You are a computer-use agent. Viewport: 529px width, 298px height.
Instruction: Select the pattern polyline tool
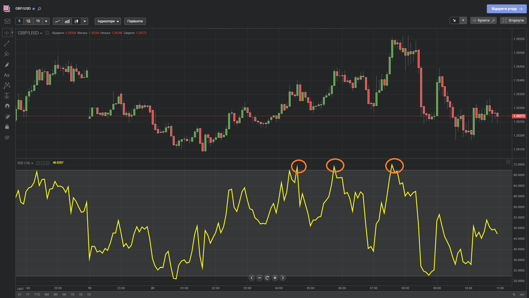pyautogui.click(x=7, y=86)
